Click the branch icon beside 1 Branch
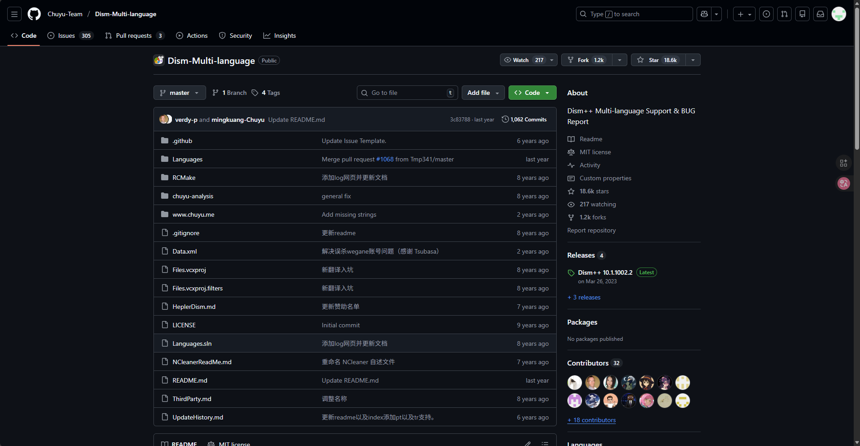The height and width of the screenshot is (446, 860). point(216,93)
